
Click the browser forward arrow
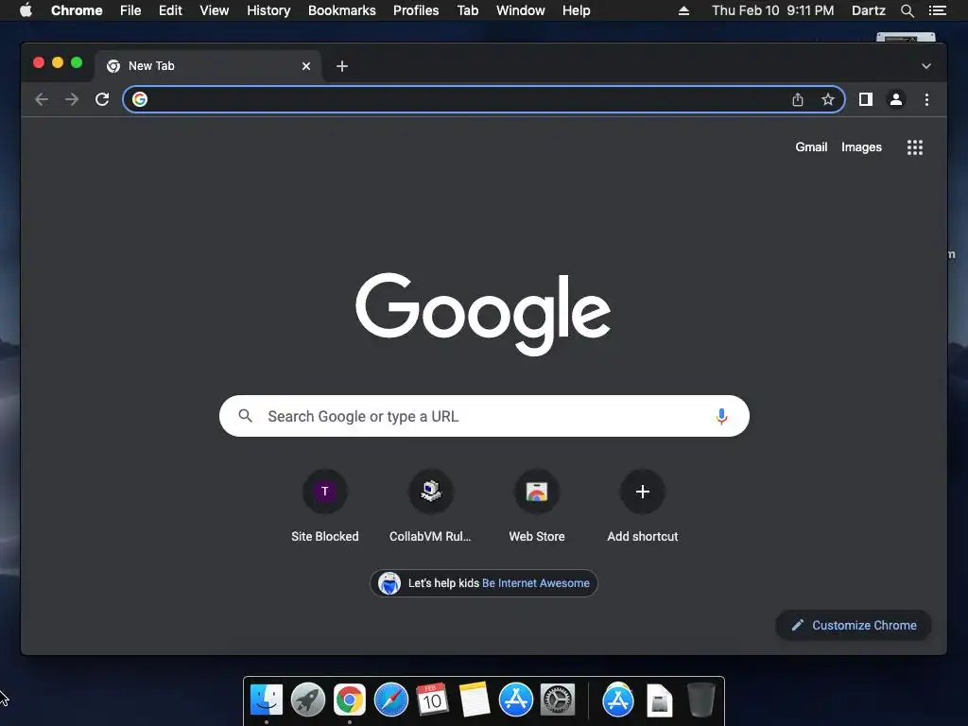pos(72,99)
